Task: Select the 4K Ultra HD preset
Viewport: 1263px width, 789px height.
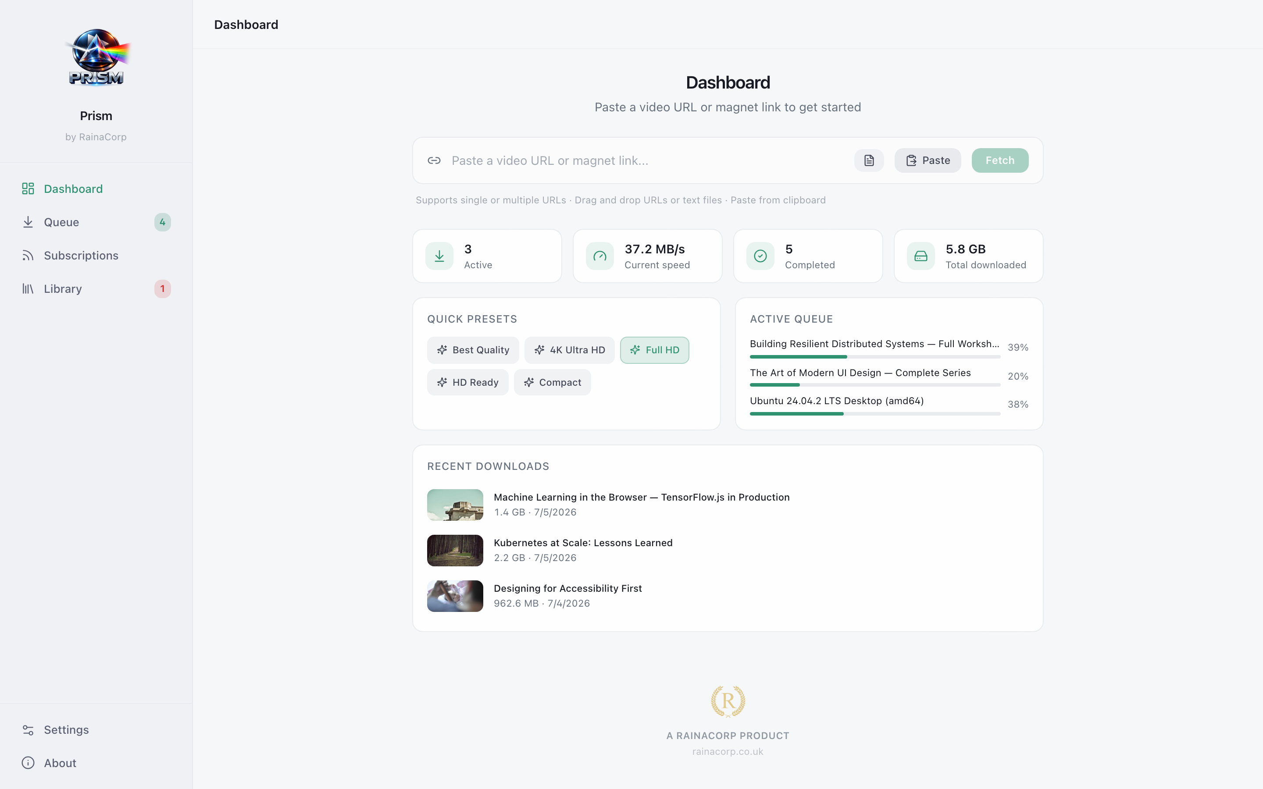Action: (569, 350)
